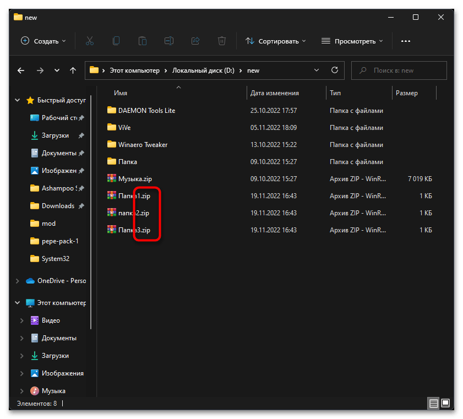Viewport: 463px width, 419px height.
Task: Click the Copy icon in toolbar
Action: (x=116, y=41)
